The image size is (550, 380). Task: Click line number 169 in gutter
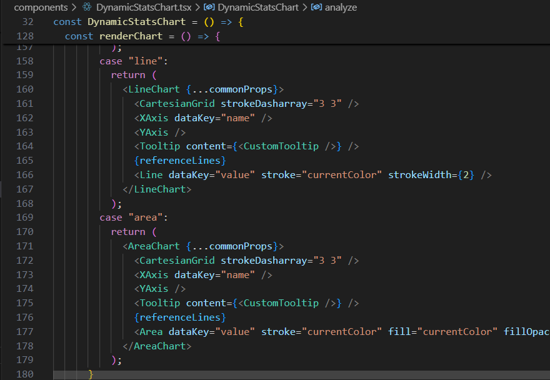[25, 217]
